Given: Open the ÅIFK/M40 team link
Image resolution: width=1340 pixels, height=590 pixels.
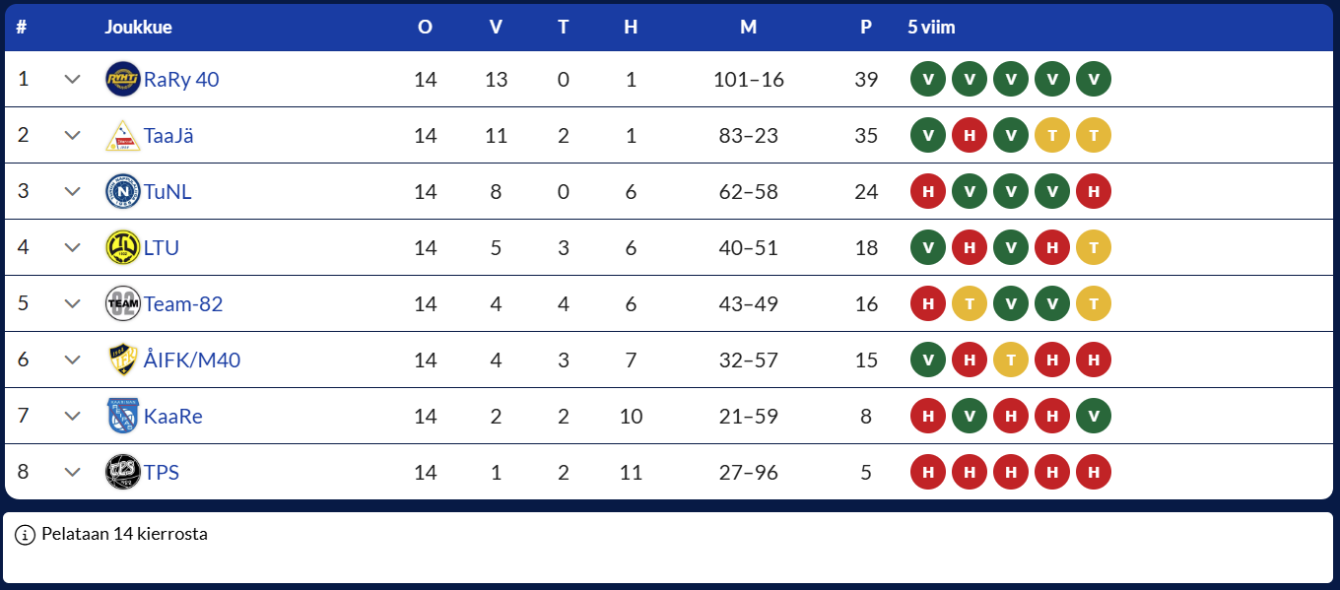Looking at the screenshot, I should pos(191,360).
